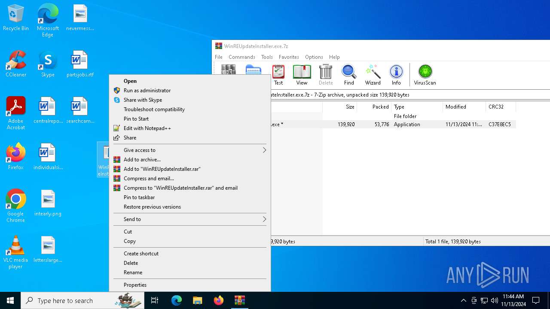Sort by the CRC32 column header
The height and width of the screenshot is (309, 550).
pyautogui.click(x=501, y=107)
